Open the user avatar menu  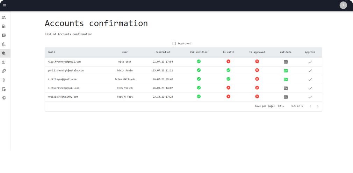click(x=343, y=5)
